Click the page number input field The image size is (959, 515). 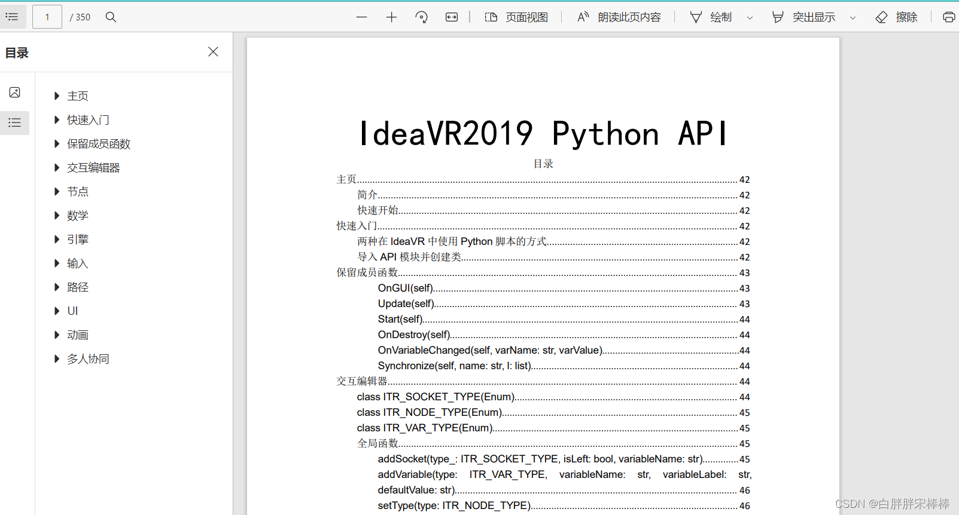coord(47,17)
